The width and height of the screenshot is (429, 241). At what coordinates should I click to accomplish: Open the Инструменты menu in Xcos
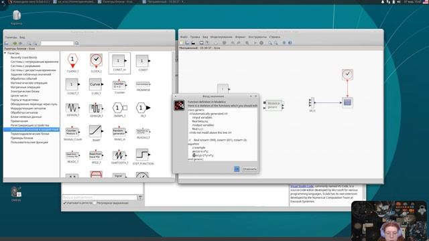tap(257, 37)
